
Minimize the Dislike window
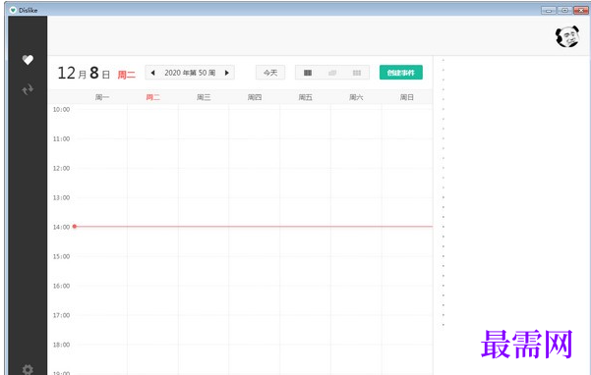549,11
